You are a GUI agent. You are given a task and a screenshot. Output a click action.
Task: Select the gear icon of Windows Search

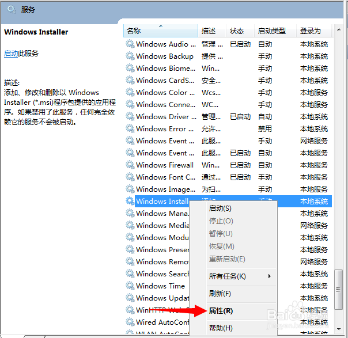pyautogui.click(x=130, y=274)
